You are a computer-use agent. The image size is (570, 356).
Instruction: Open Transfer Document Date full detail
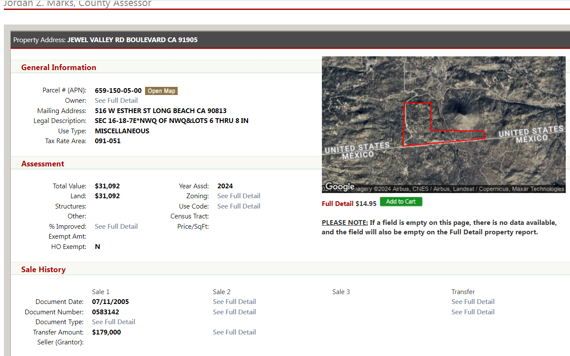(473, 302)
